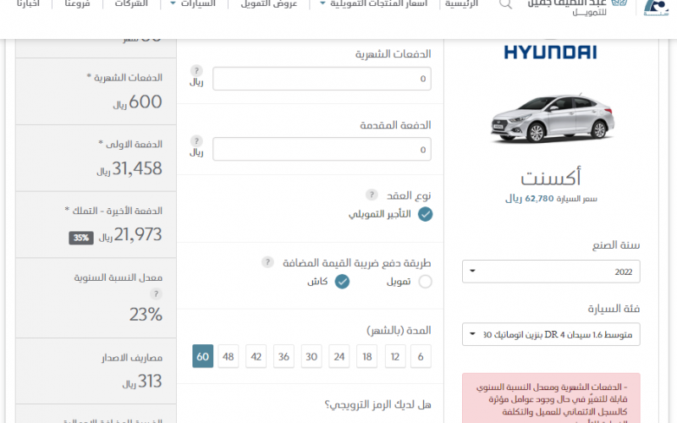Screen dimensions: 677x423
Task: Open سنة الصنع dropdown showing 2022
Action: [x=551, y=272]
